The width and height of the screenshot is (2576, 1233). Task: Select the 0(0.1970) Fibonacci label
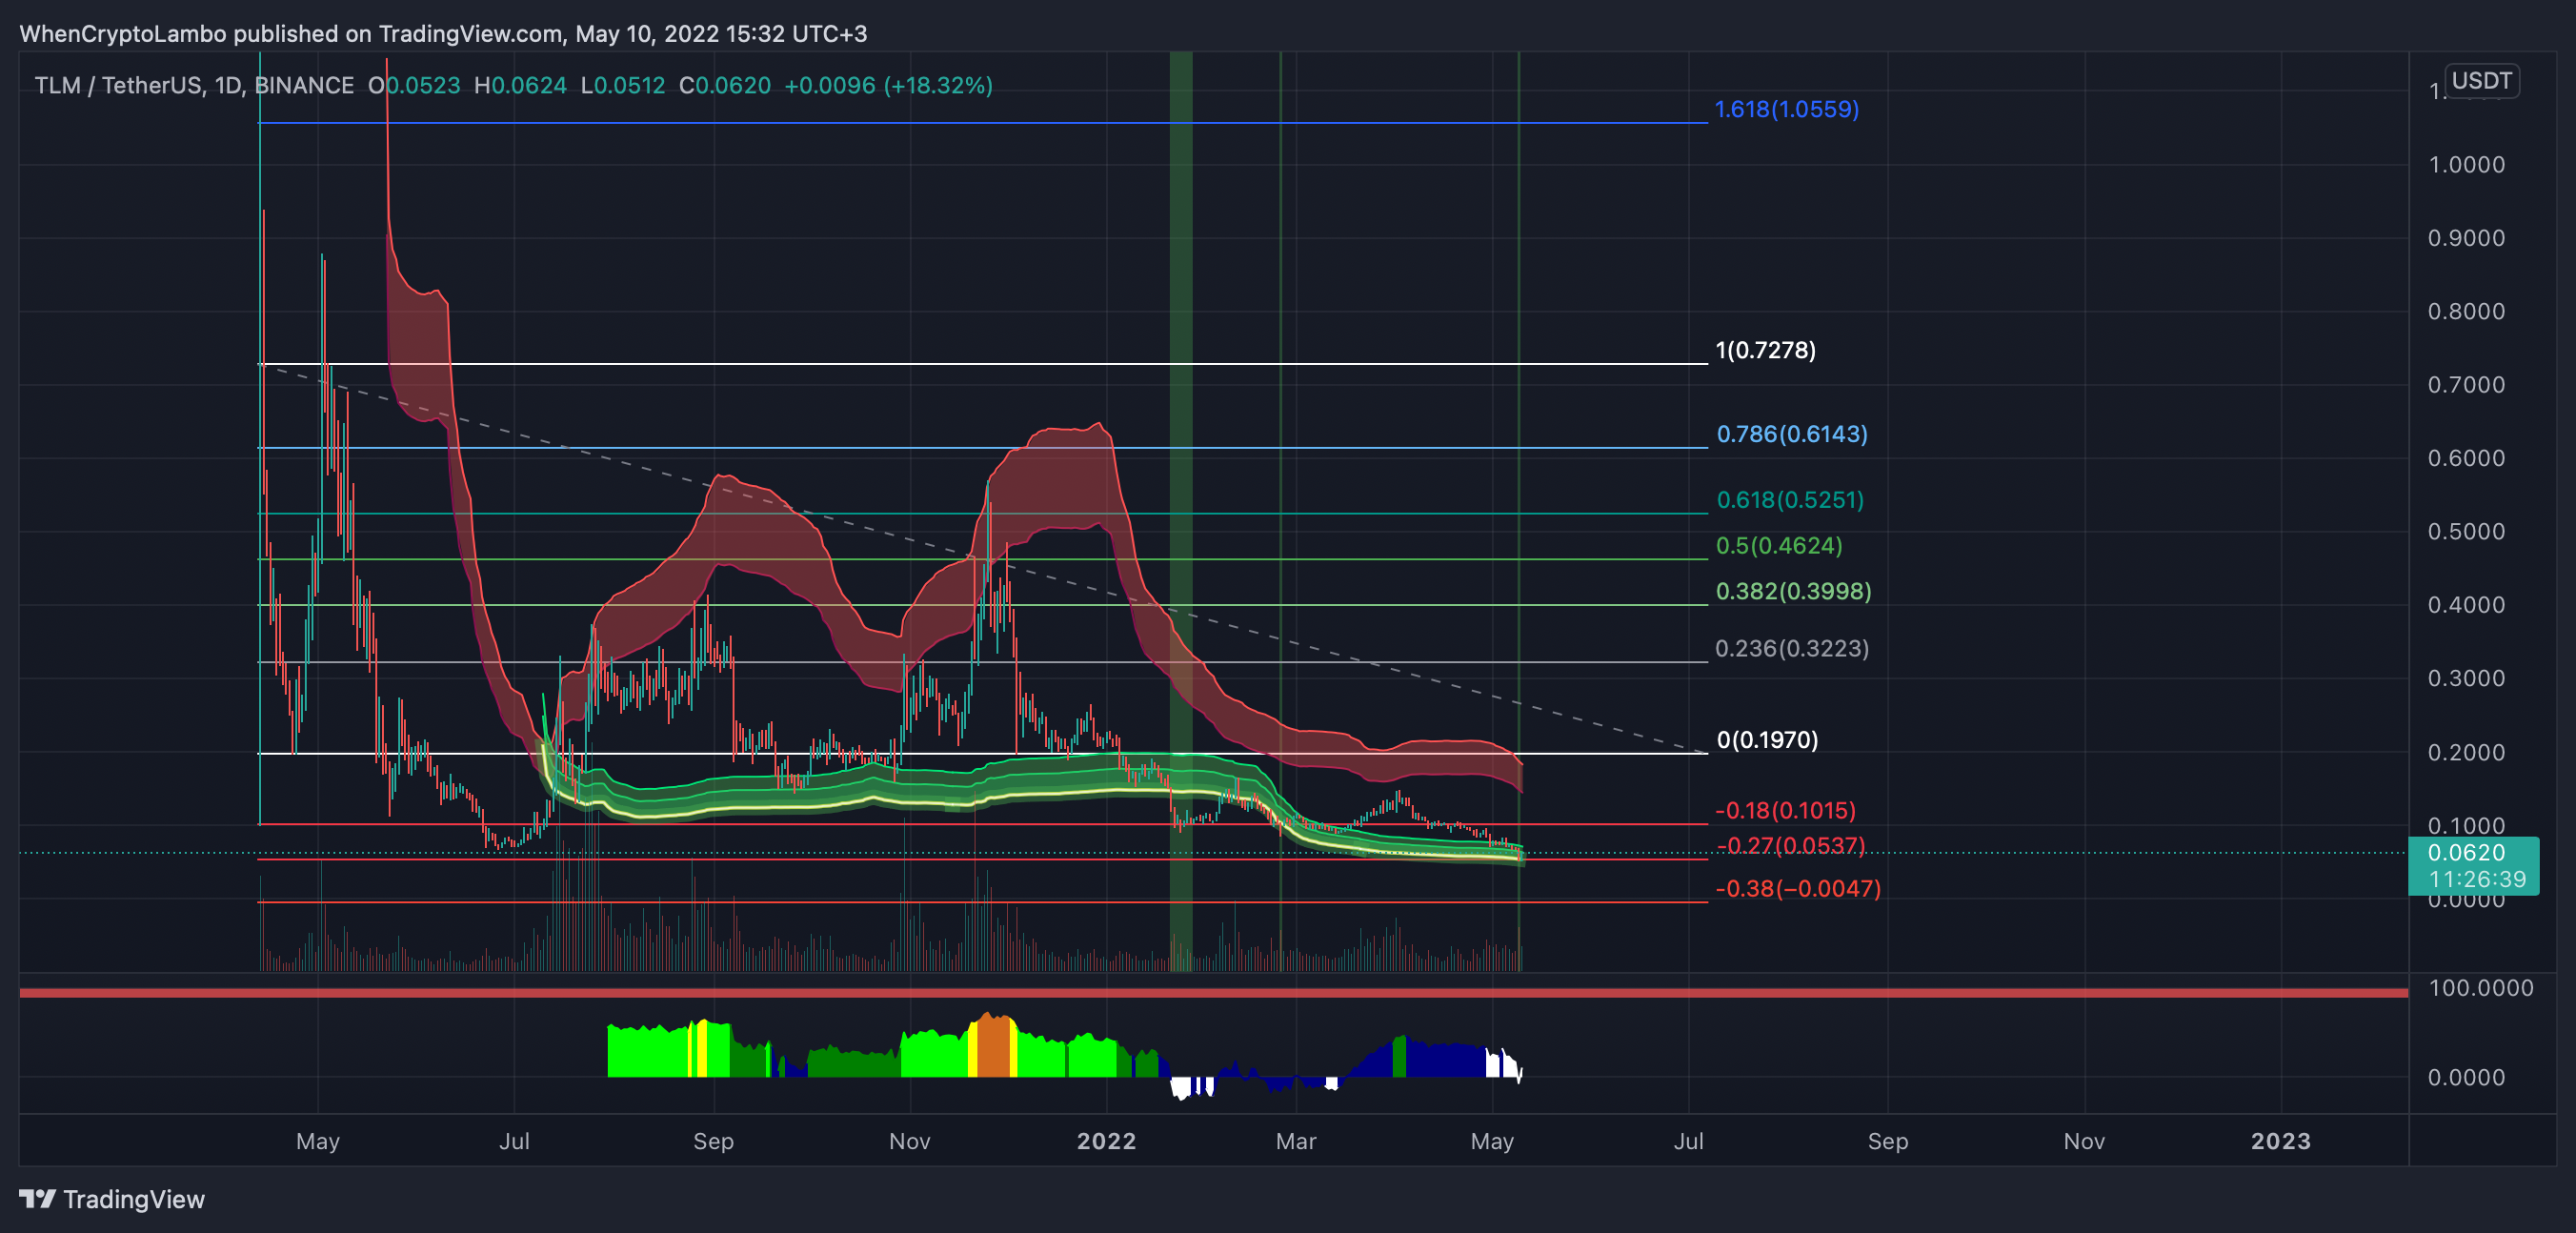coord(1767,740)
